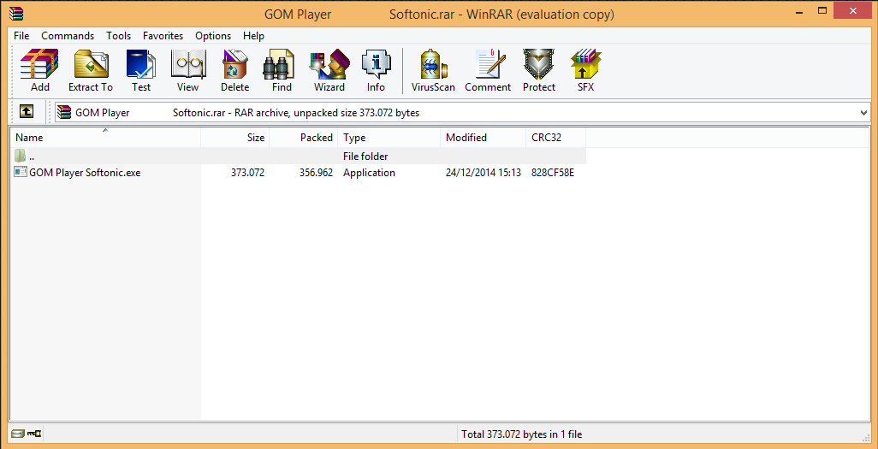
Task: Select the '..' parent folder row
Action: [298, 156]
